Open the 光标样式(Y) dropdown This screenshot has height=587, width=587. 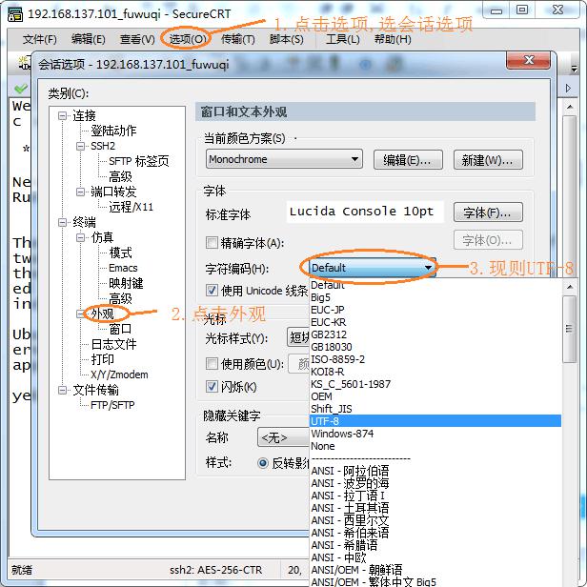coord(298,337)
